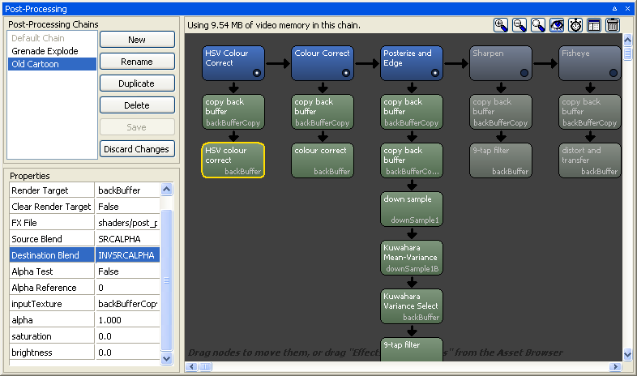Click the layout panel icon
This screenshot has height=376, width=637.
(x=594, y=25)
